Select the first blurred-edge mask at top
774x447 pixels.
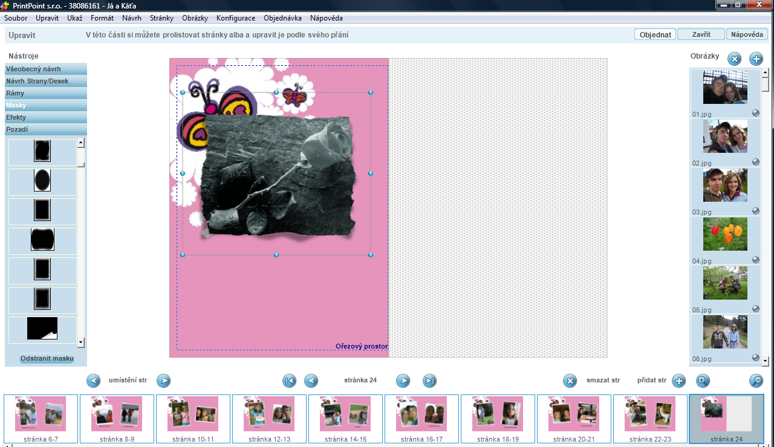42,151
